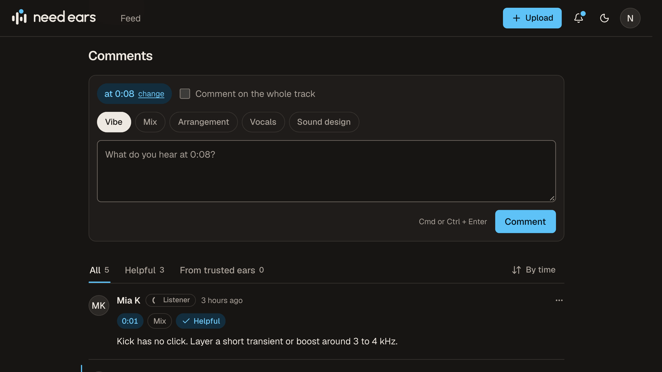The width and height of the screenshot is (662, 372).
Task: Open the By time sort dropdown
Action: pyautogui.click(x=534, y=270)
